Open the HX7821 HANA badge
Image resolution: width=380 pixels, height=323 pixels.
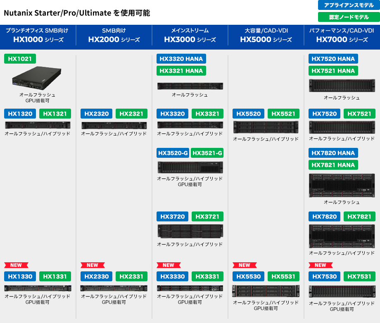click(333, 165)
